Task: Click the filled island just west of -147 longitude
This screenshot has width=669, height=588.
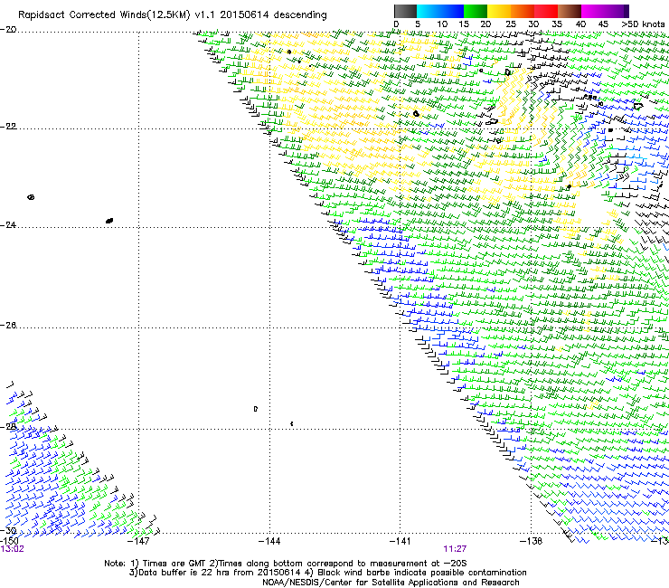Action: click(x=109, y=221)
